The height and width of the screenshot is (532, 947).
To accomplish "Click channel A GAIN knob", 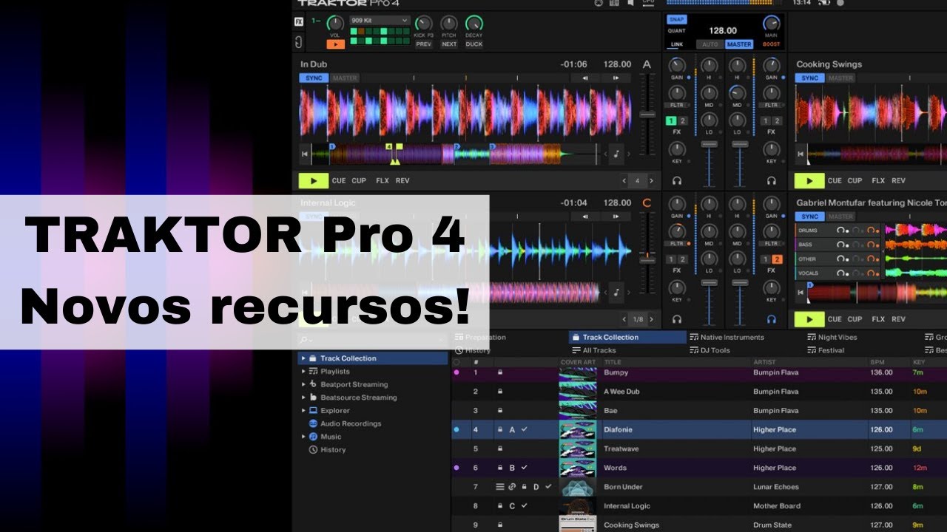I will click(677, 64).
